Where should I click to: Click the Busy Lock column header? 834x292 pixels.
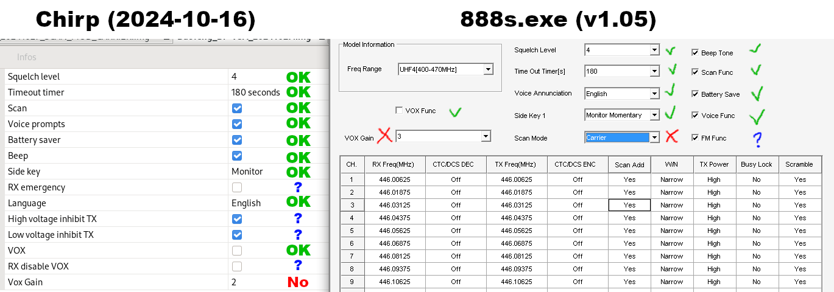tap(757, 164)
